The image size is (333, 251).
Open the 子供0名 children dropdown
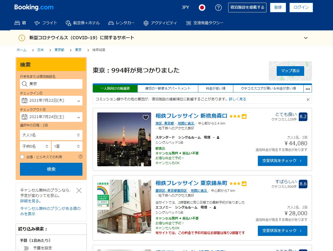(35, 146)
